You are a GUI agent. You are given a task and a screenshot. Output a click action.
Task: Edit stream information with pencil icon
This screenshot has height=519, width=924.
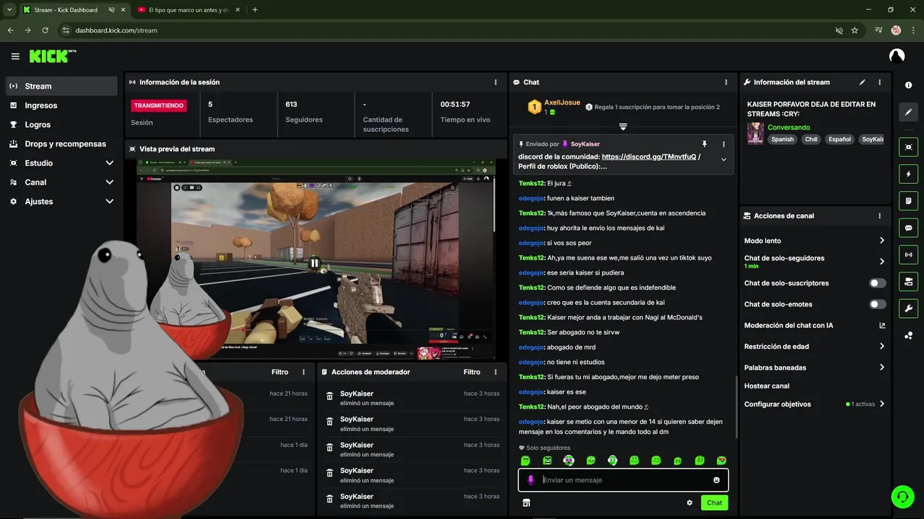862,82
